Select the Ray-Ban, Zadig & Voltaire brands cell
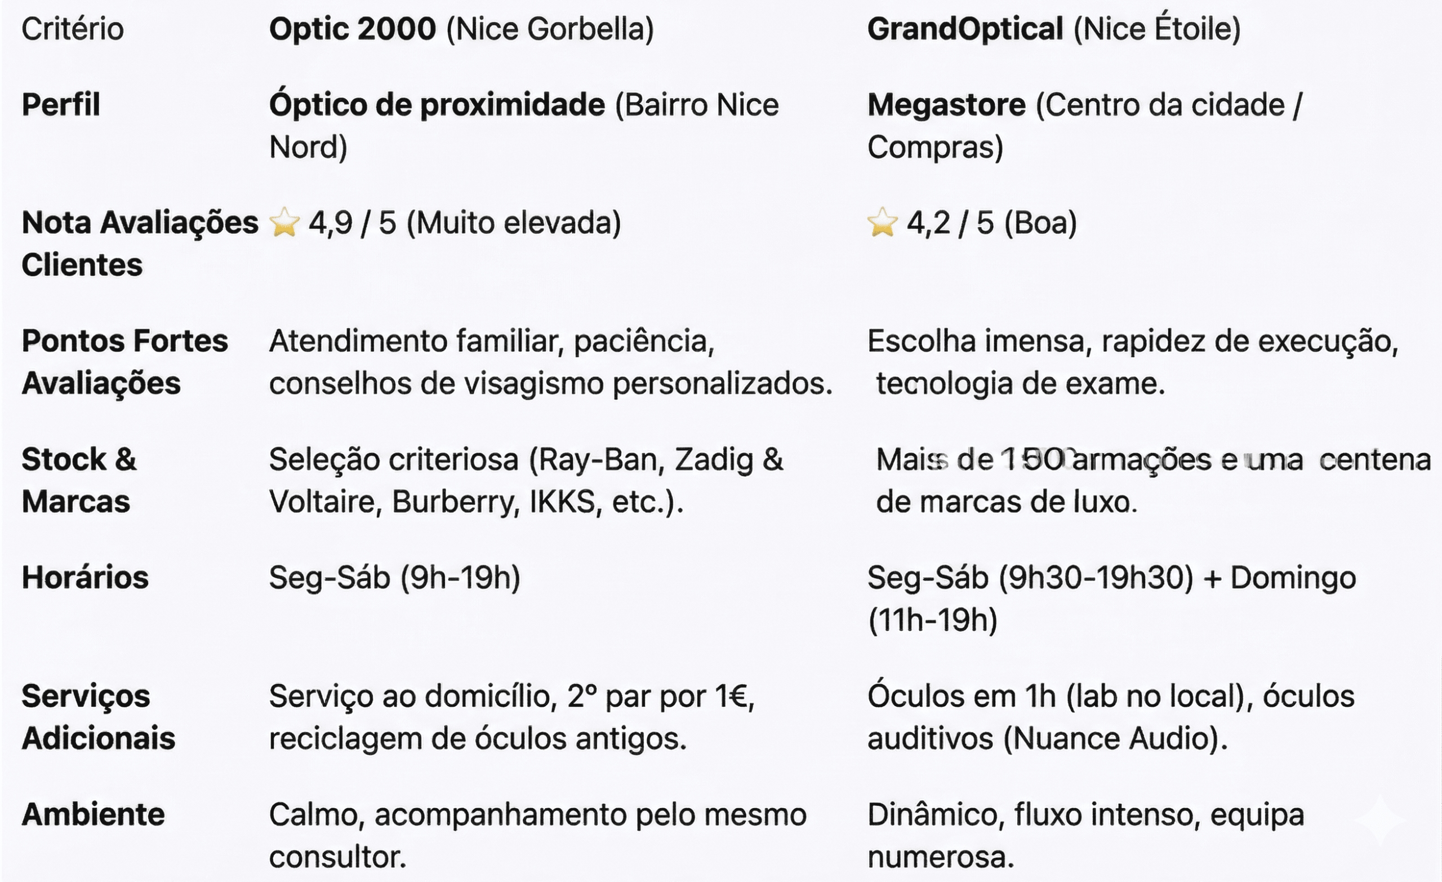The height and width of the screenshot is (882, 1442). pyautogui.click(x=526, y=480)
